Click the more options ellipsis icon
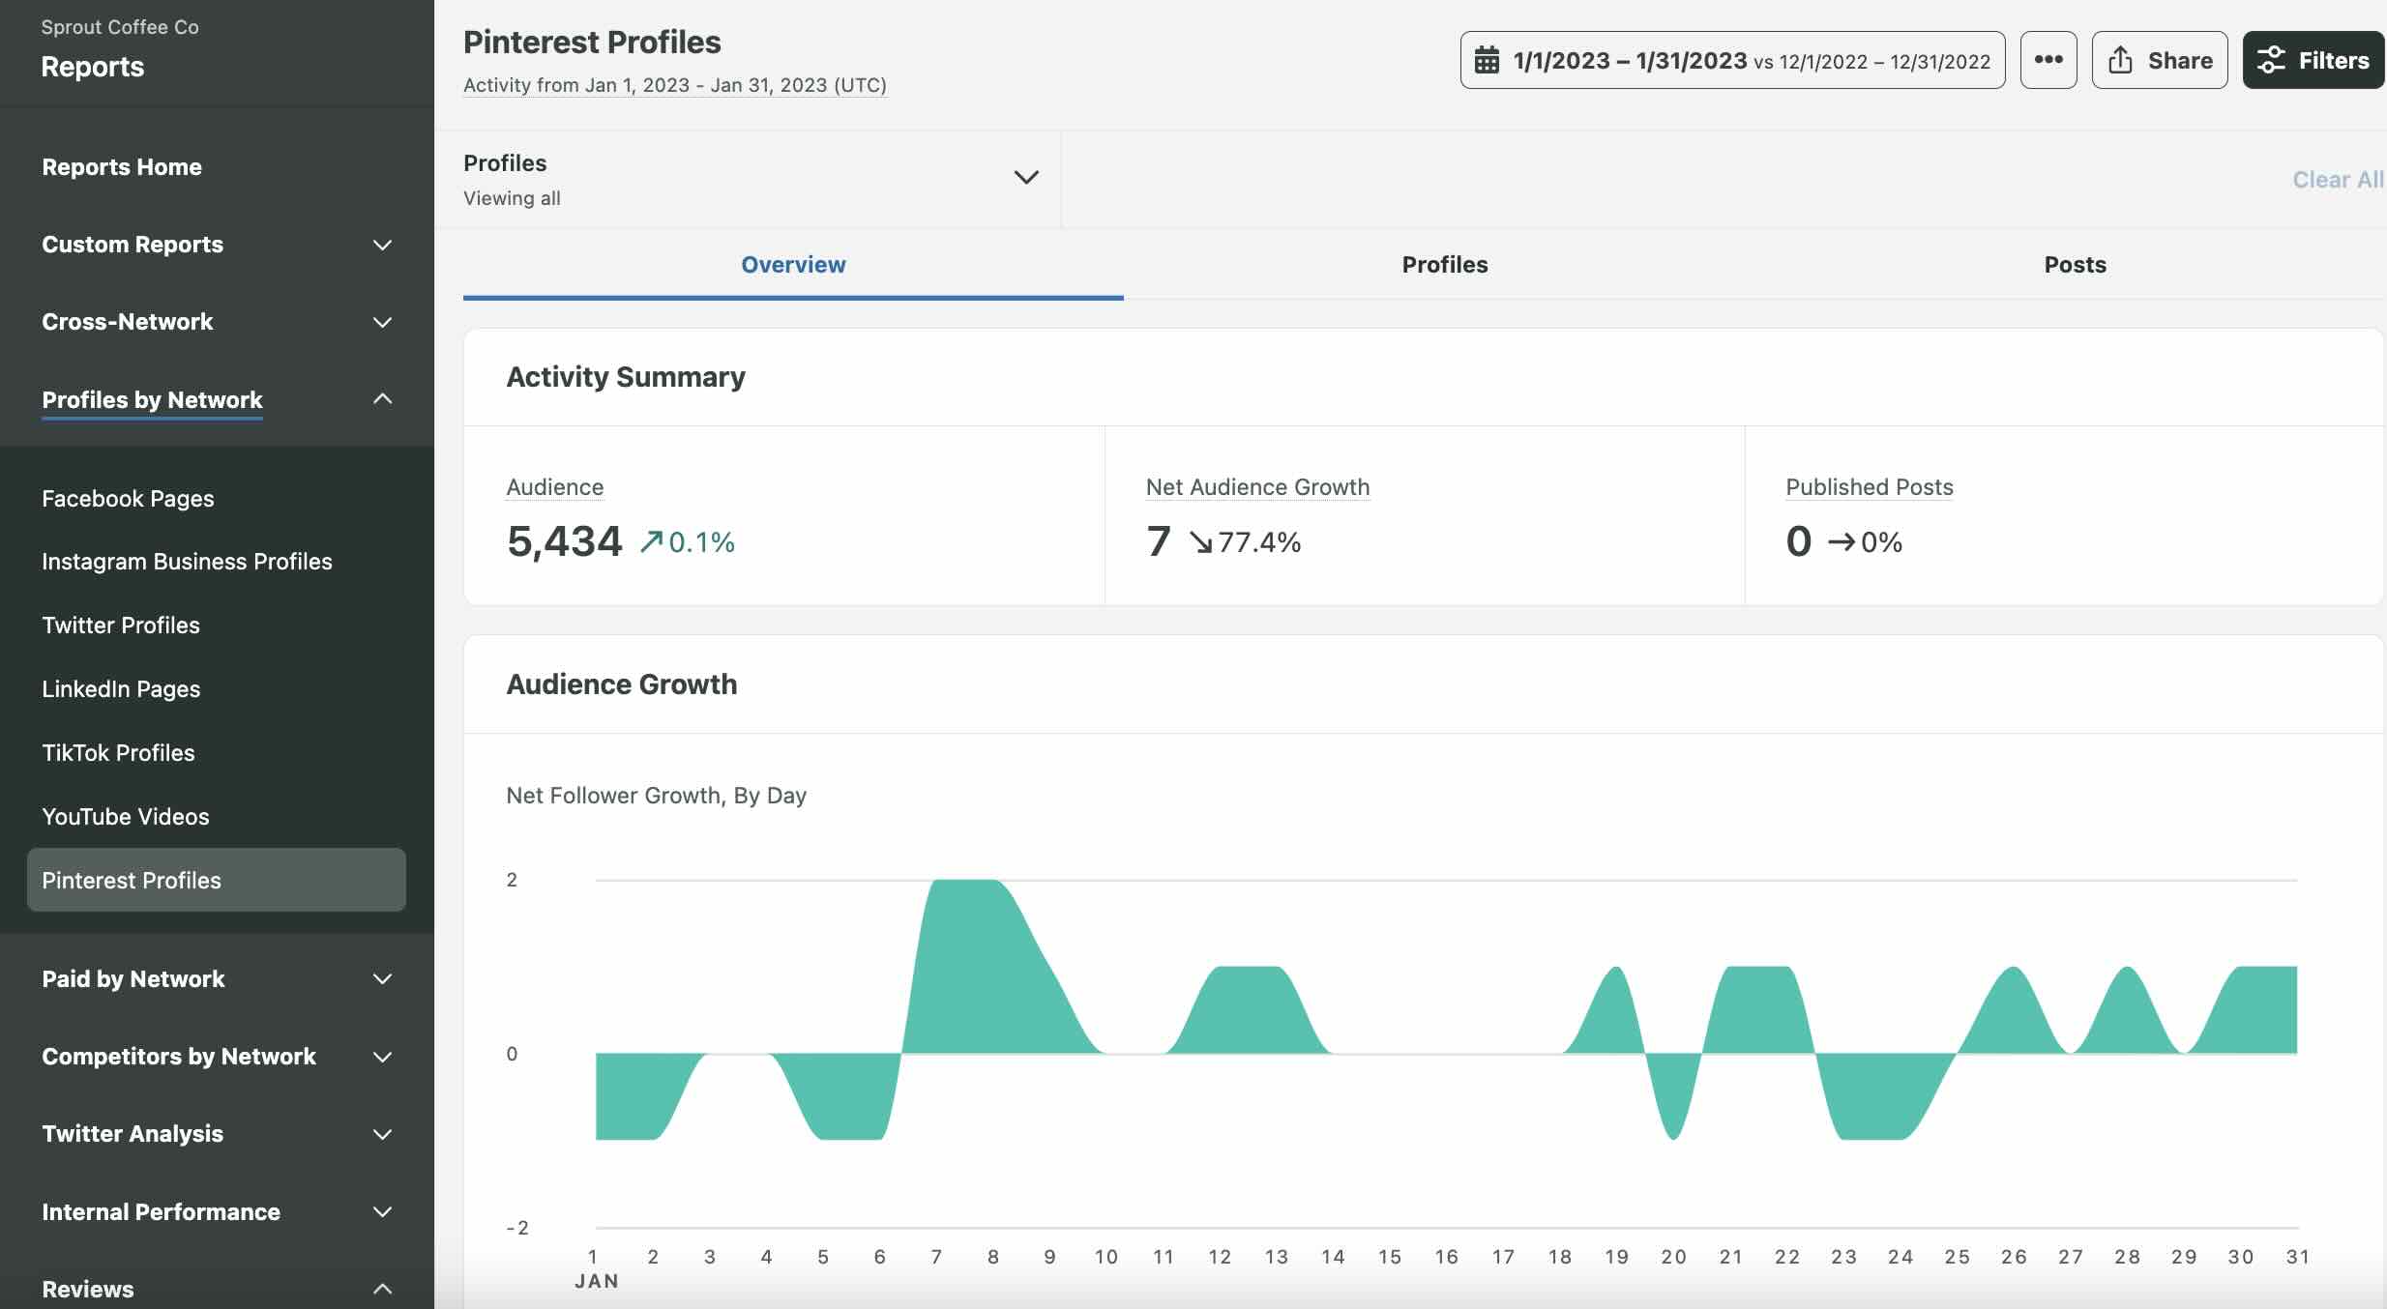 pyautogui.click(x=2048, y=59)
